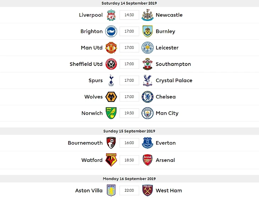Viewport: 259px width, 198px height.
Task: Click the Aston Villa AVFC badge
Action: [x=111, y=190]
